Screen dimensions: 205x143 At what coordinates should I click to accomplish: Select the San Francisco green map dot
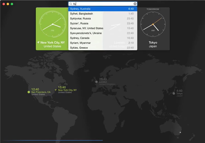tap(29, 92)
